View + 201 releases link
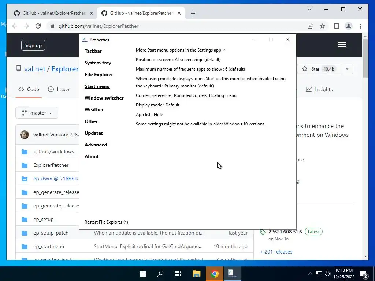Screen dimensions: 375x281 (x=276, y=252)
